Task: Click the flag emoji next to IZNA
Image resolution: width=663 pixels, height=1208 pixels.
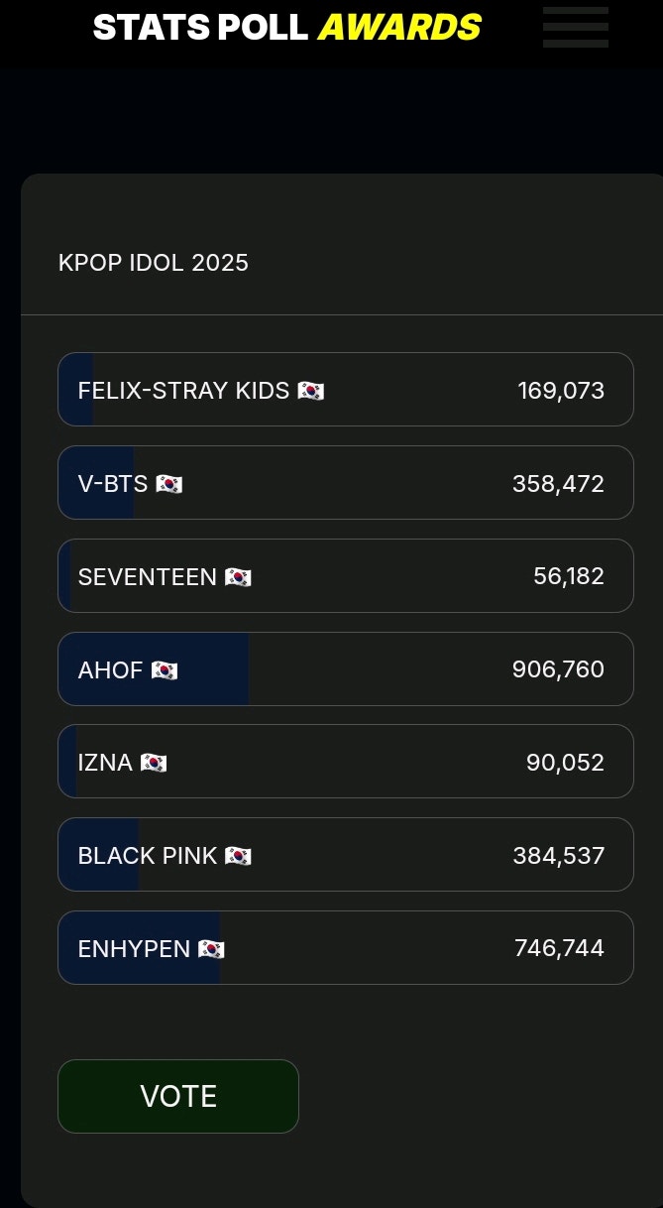Action: coord(153,763)
